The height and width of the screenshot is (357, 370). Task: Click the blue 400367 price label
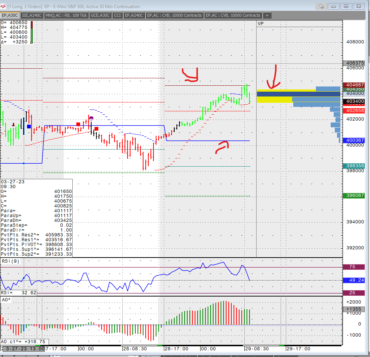tap(354, 140)
